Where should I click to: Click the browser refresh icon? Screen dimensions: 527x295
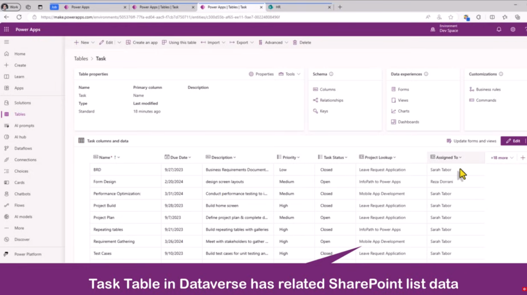pos(19,17)
